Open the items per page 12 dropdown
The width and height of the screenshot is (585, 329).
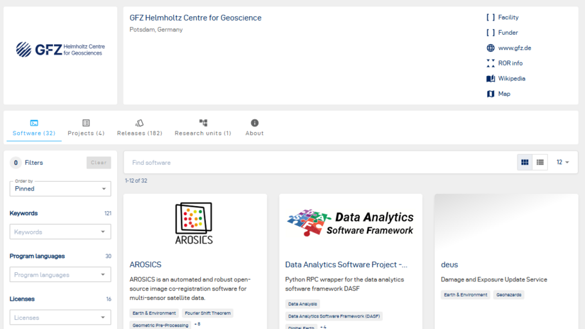tap(562, 162)
